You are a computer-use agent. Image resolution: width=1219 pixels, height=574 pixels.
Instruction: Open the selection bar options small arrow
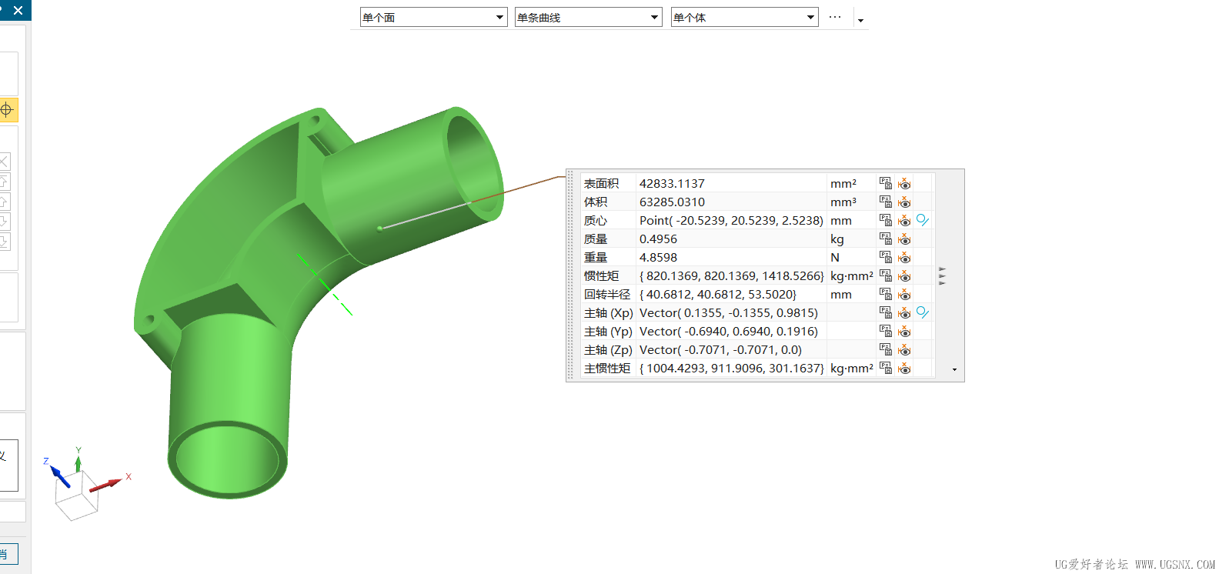(860, 21)
